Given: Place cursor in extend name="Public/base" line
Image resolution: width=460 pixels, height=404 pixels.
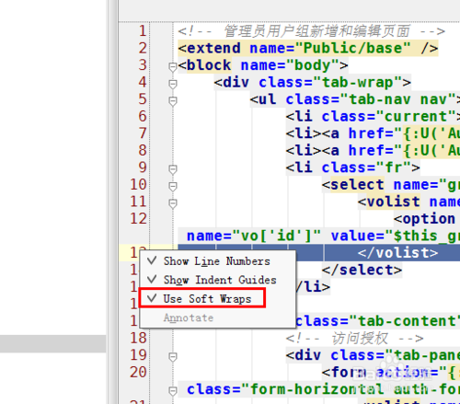Looking at the screenshot, I should tap(308, 48).
